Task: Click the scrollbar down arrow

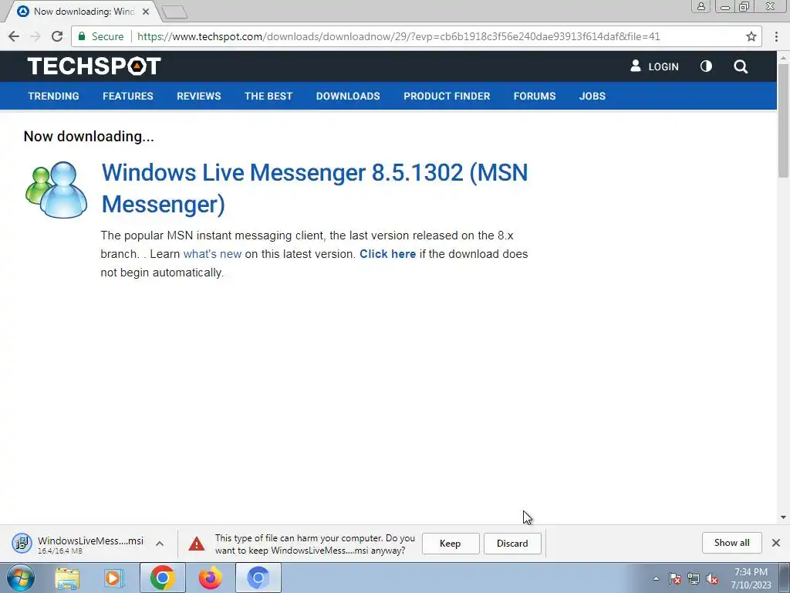Action: coord(783,517)
